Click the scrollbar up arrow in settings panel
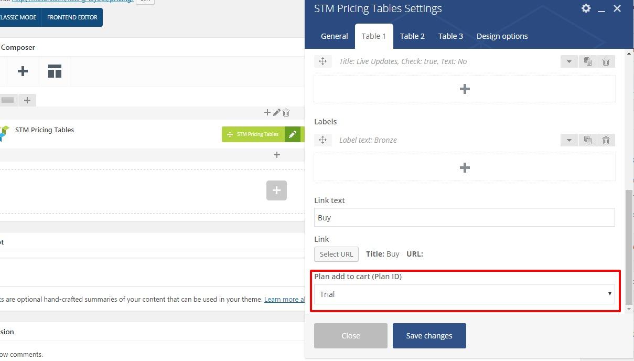This screenshot has height=361, width=634. tap(629, 54)
